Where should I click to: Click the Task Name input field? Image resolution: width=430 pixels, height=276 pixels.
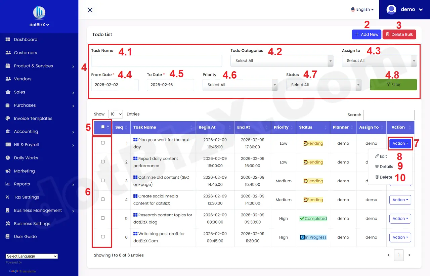(x=157, y=61)
